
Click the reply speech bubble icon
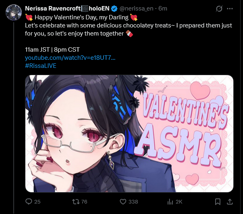click(29, 201)
